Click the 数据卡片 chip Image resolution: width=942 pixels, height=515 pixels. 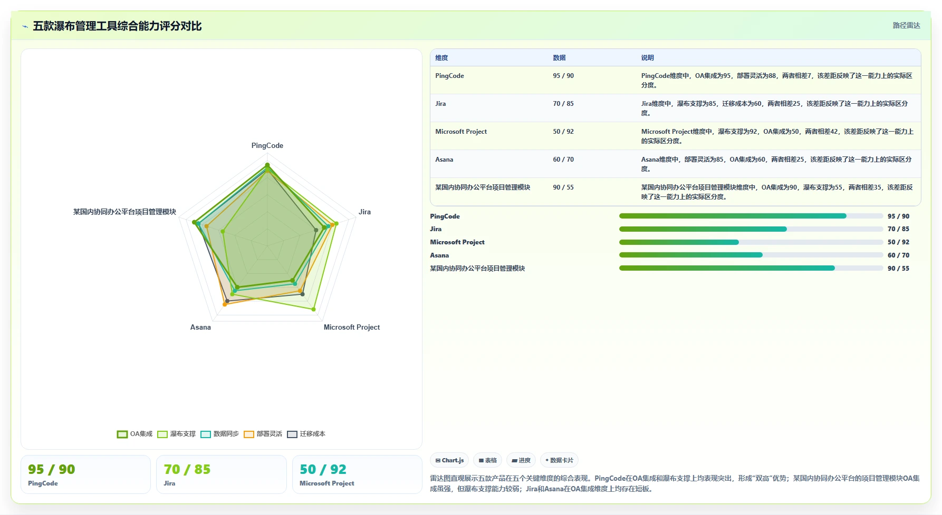click(559, 460)
